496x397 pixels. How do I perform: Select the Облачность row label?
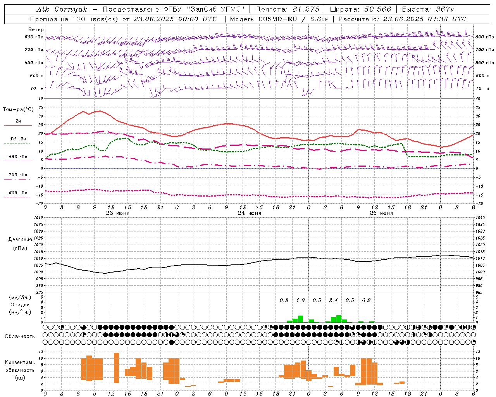coord(20,337)
